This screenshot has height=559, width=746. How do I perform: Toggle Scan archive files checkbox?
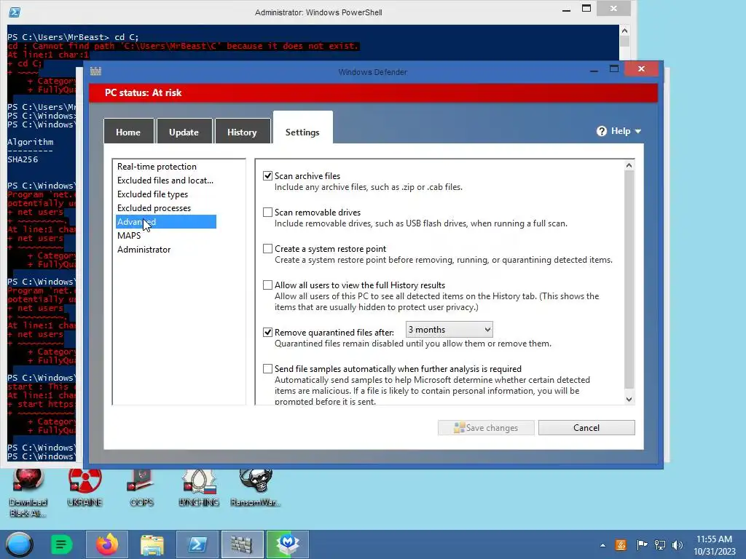[x=268, y=176]
